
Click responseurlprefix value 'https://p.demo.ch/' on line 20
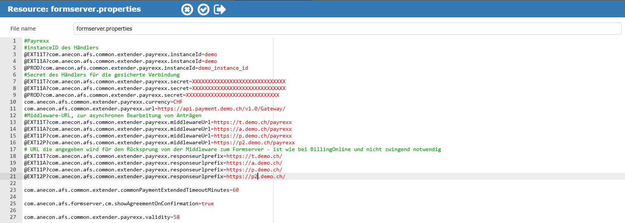(x=254, y=170)
